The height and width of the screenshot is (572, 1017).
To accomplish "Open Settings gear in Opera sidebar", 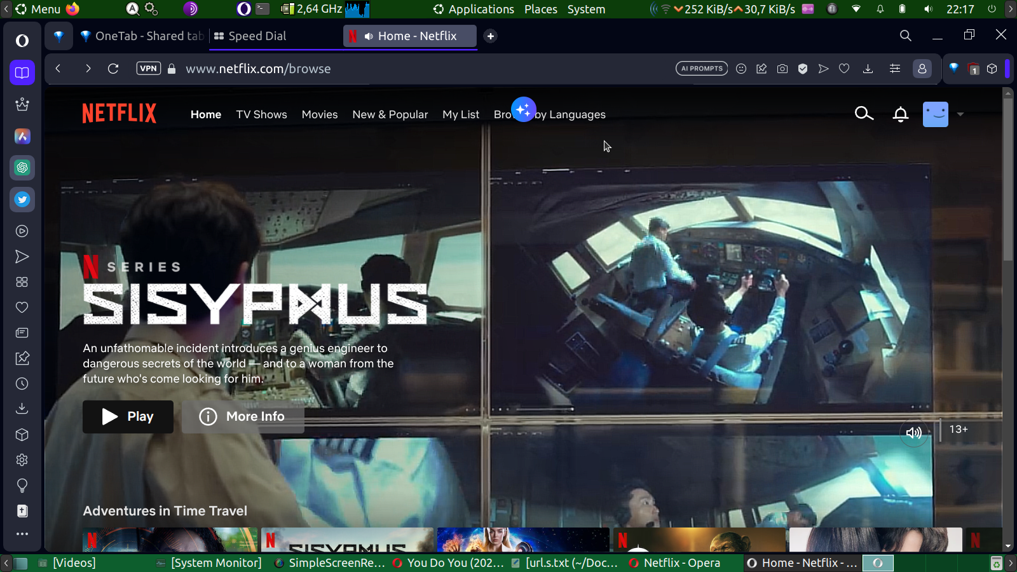I will 22,460.
